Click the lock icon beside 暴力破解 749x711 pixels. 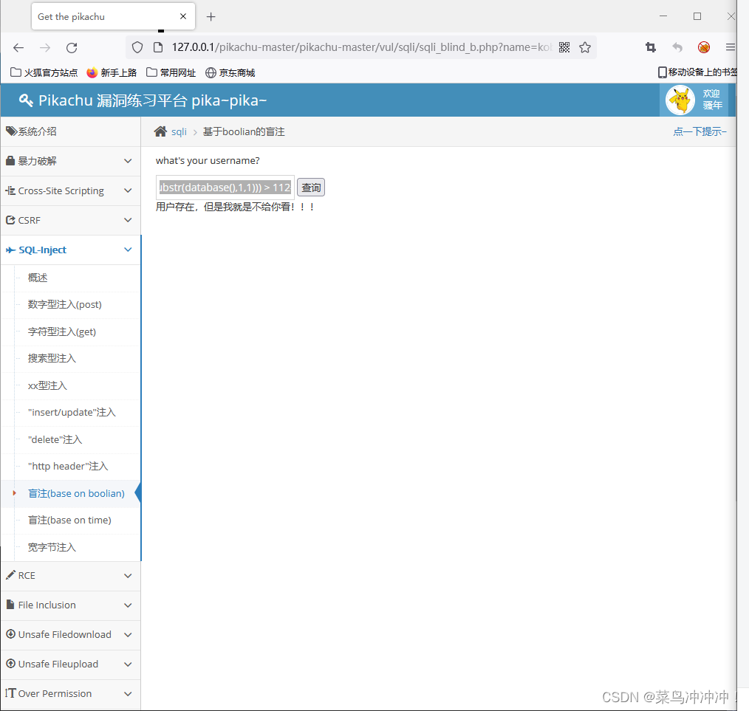[10, 160]
